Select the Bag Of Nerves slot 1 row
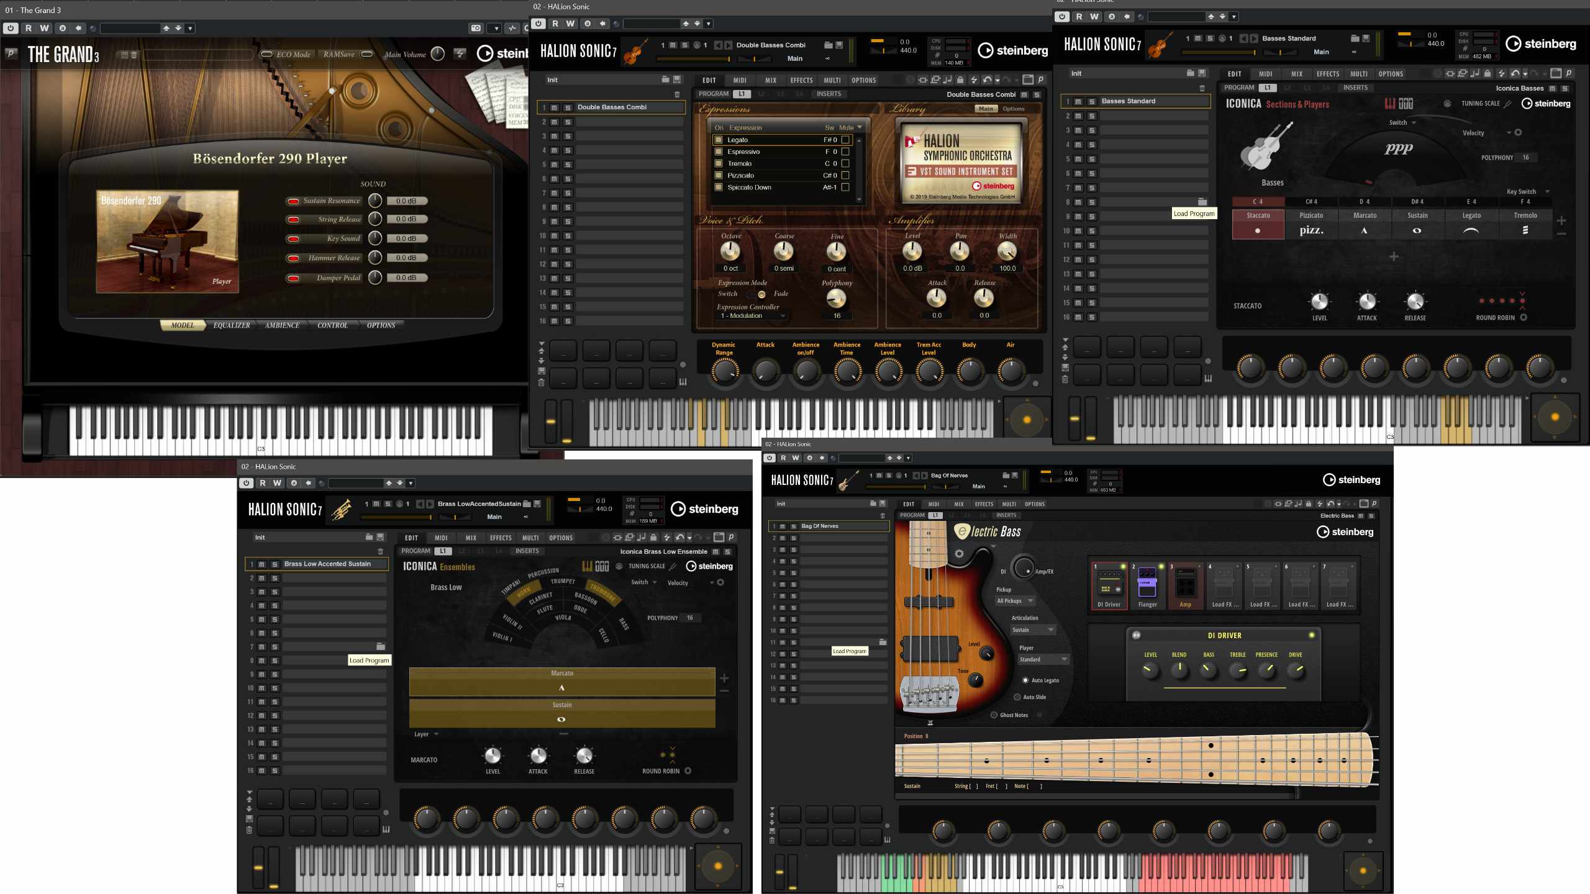Viewport: 1590px width, 894px height. pos(829,526)
